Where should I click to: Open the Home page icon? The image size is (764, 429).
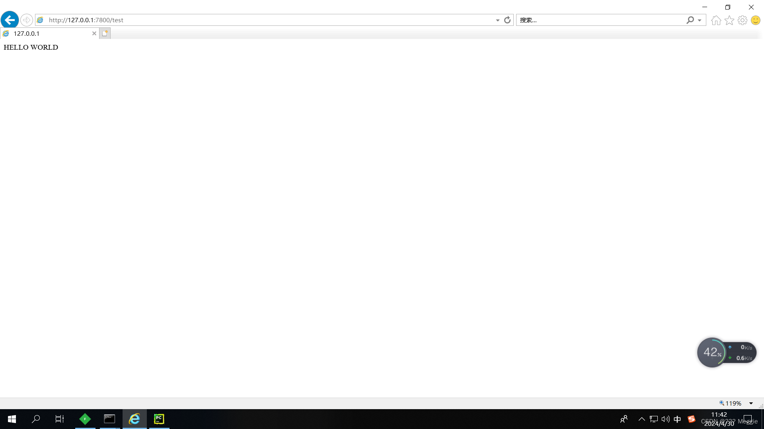point(715,20)
